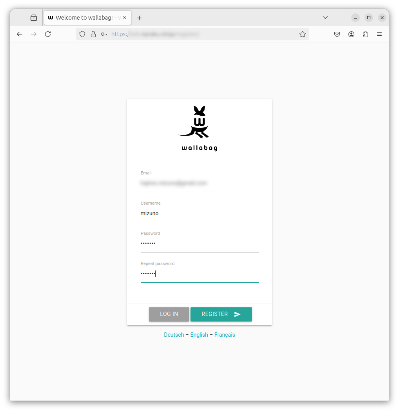Open the extensions puzzle icon
This screenshot has width=399, height=412.
(365, 34)
